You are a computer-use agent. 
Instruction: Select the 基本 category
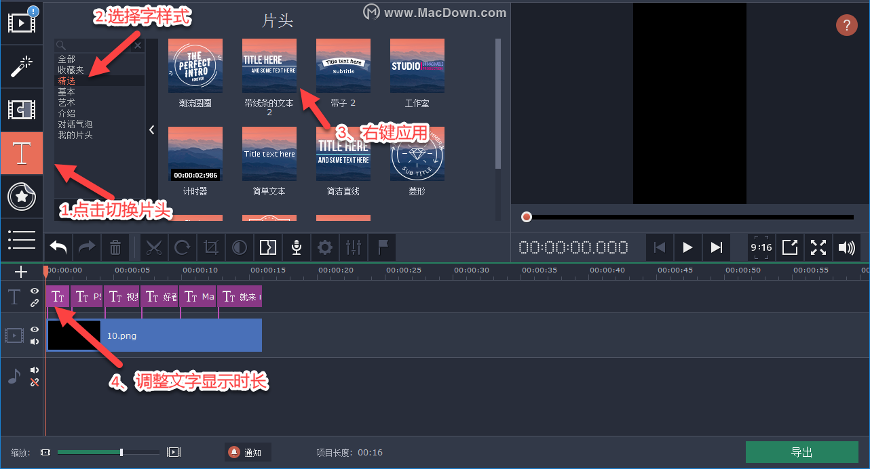click(x=67, y=91)
